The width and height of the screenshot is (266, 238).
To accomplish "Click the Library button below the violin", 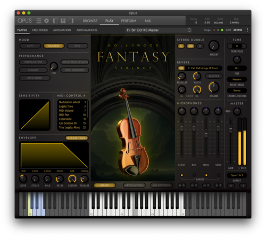I will coord(105,185).
